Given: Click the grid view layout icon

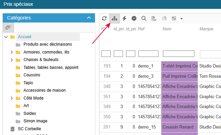Looking at the screenshot, I should (x=174, y=18).
